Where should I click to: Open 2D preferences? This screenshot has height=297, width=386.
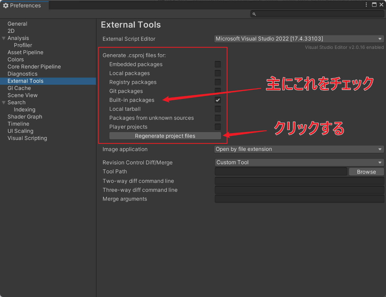(11, 31)
